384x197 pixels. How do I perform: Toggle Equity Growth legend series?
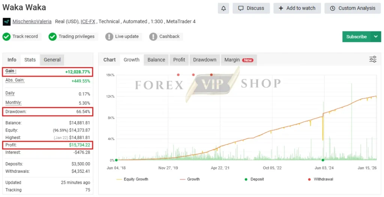(x=132, y=179)
